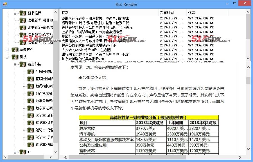Click the icon beside 数码摄像机
This screenshot has height=162, width=253.
pos(31,93)
